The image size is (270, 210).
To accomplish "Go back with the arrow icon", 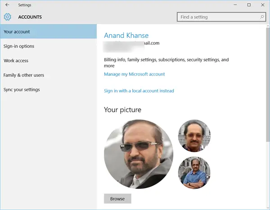I will click(7, 5).
